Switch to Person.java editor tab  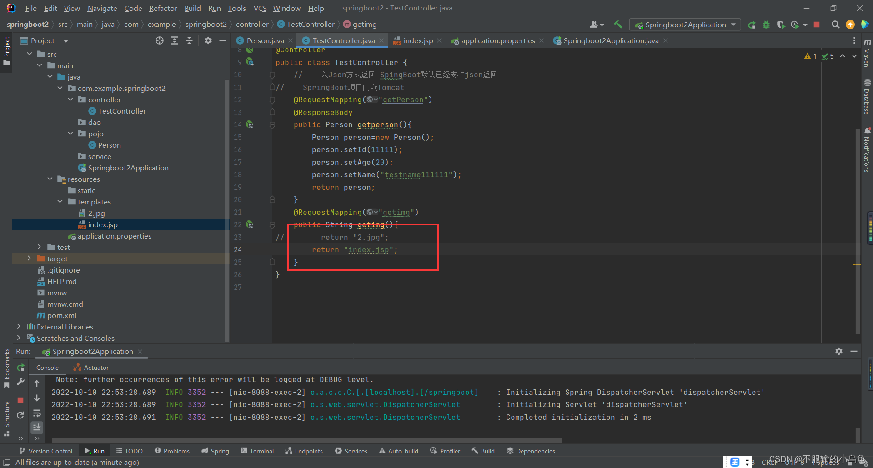pyautogui.click(x=265, y=40)
